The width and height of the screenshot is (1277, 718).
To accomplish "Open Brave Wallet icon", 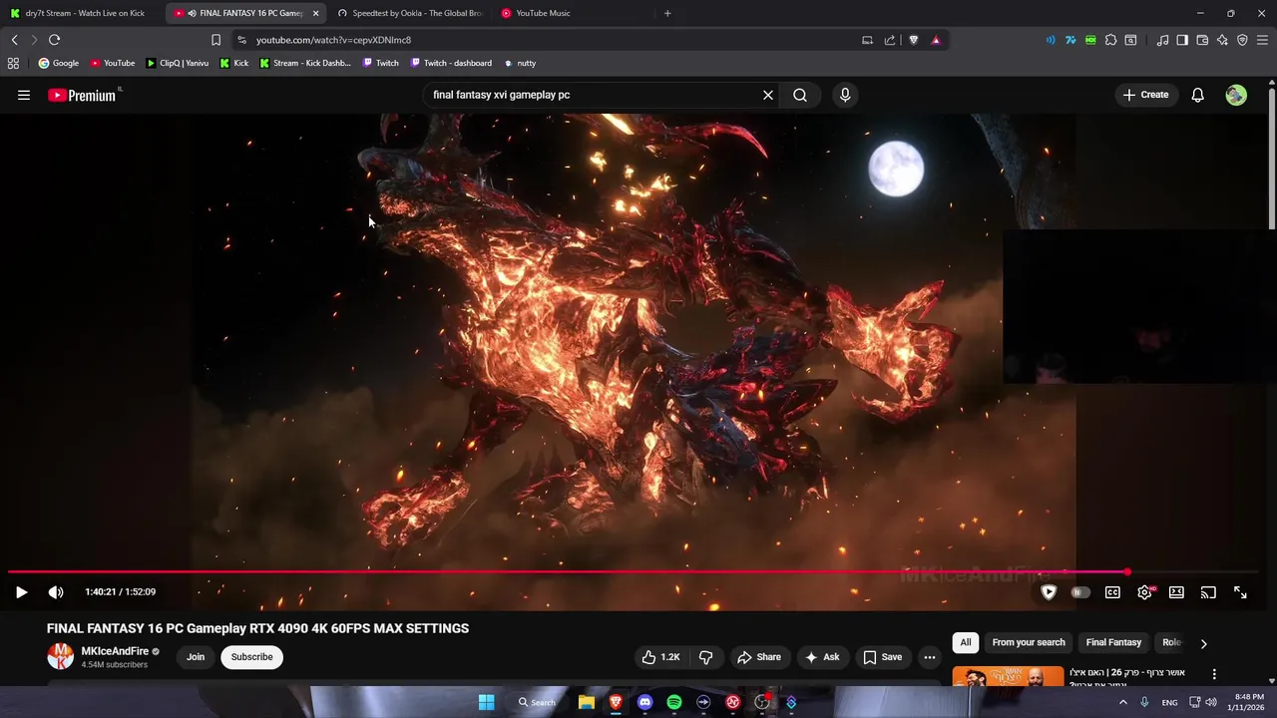I will pyautogui.click(x=1202, y=40).
